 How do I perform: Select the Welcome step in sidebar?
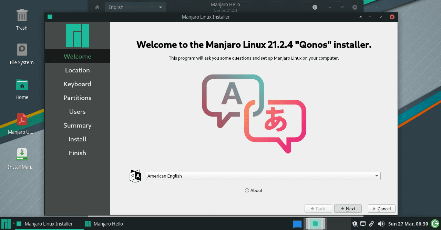pos(78,56)
